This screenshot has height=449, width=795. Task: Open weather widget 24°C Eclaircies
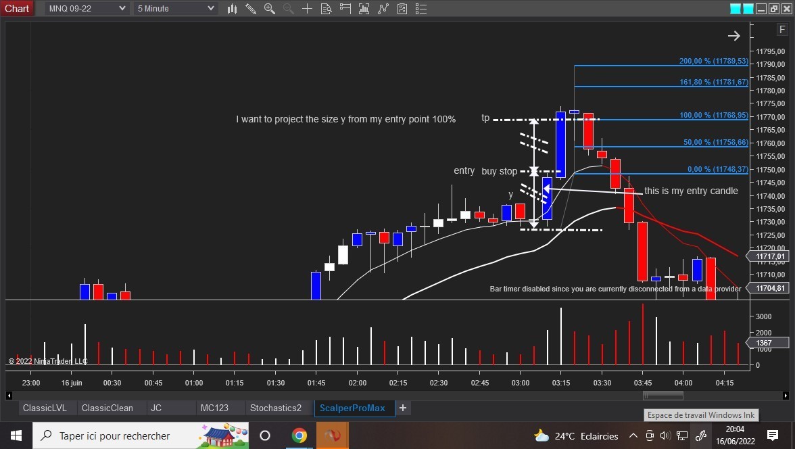pos(576,435)
